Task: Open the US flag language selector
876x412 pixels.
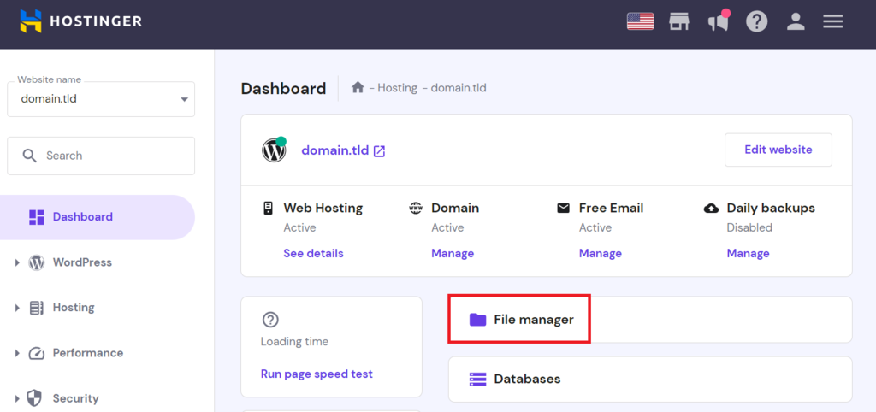Action: [x=640, y=21]
